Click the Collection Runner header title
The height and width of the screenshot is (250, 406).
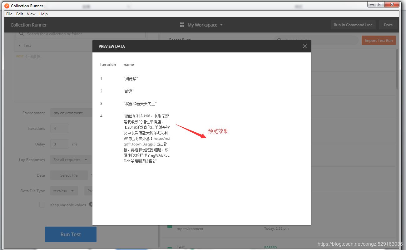pyautogui.click(x=29, y=25)
